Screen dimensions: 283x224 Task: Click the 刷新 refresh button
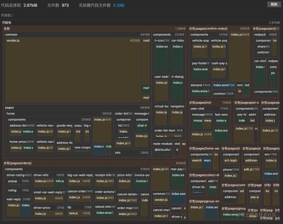click(x=274, y=4)
